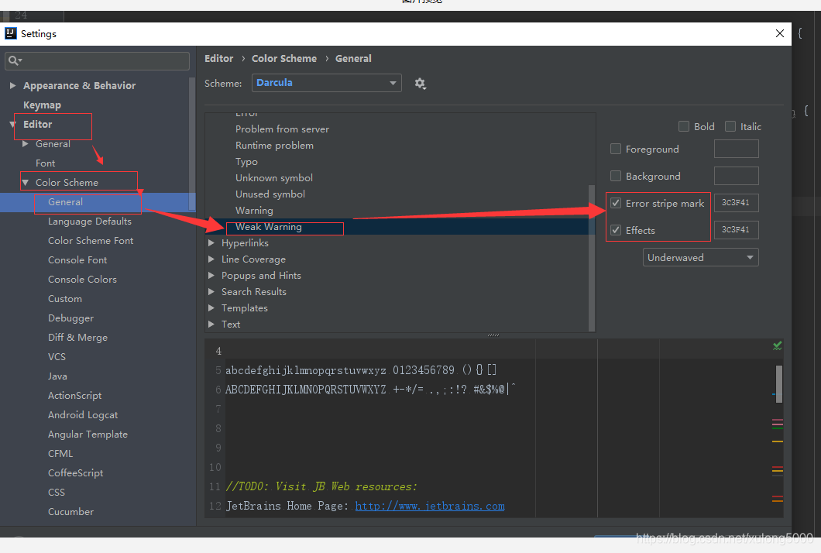Close the Settings dialog
The width and height of the screenshot is (821, 553).
(x=780, y=33)
